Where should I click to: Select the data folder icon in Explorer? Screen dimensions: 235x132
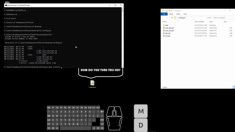(x=164, y=25)
